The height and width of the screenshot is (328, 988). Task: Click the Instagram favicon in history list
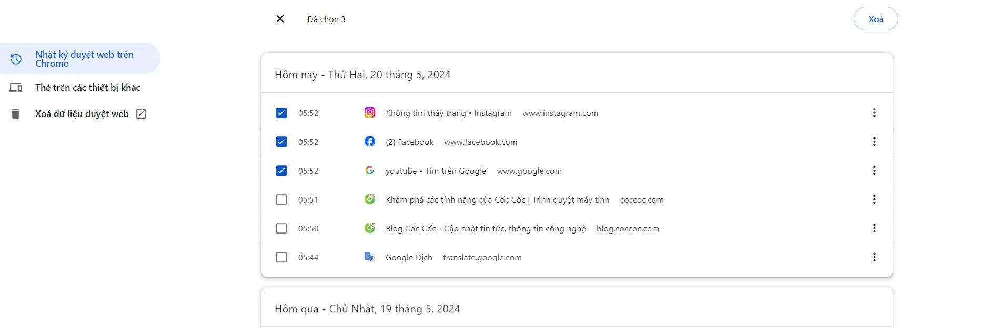[370, 113]
